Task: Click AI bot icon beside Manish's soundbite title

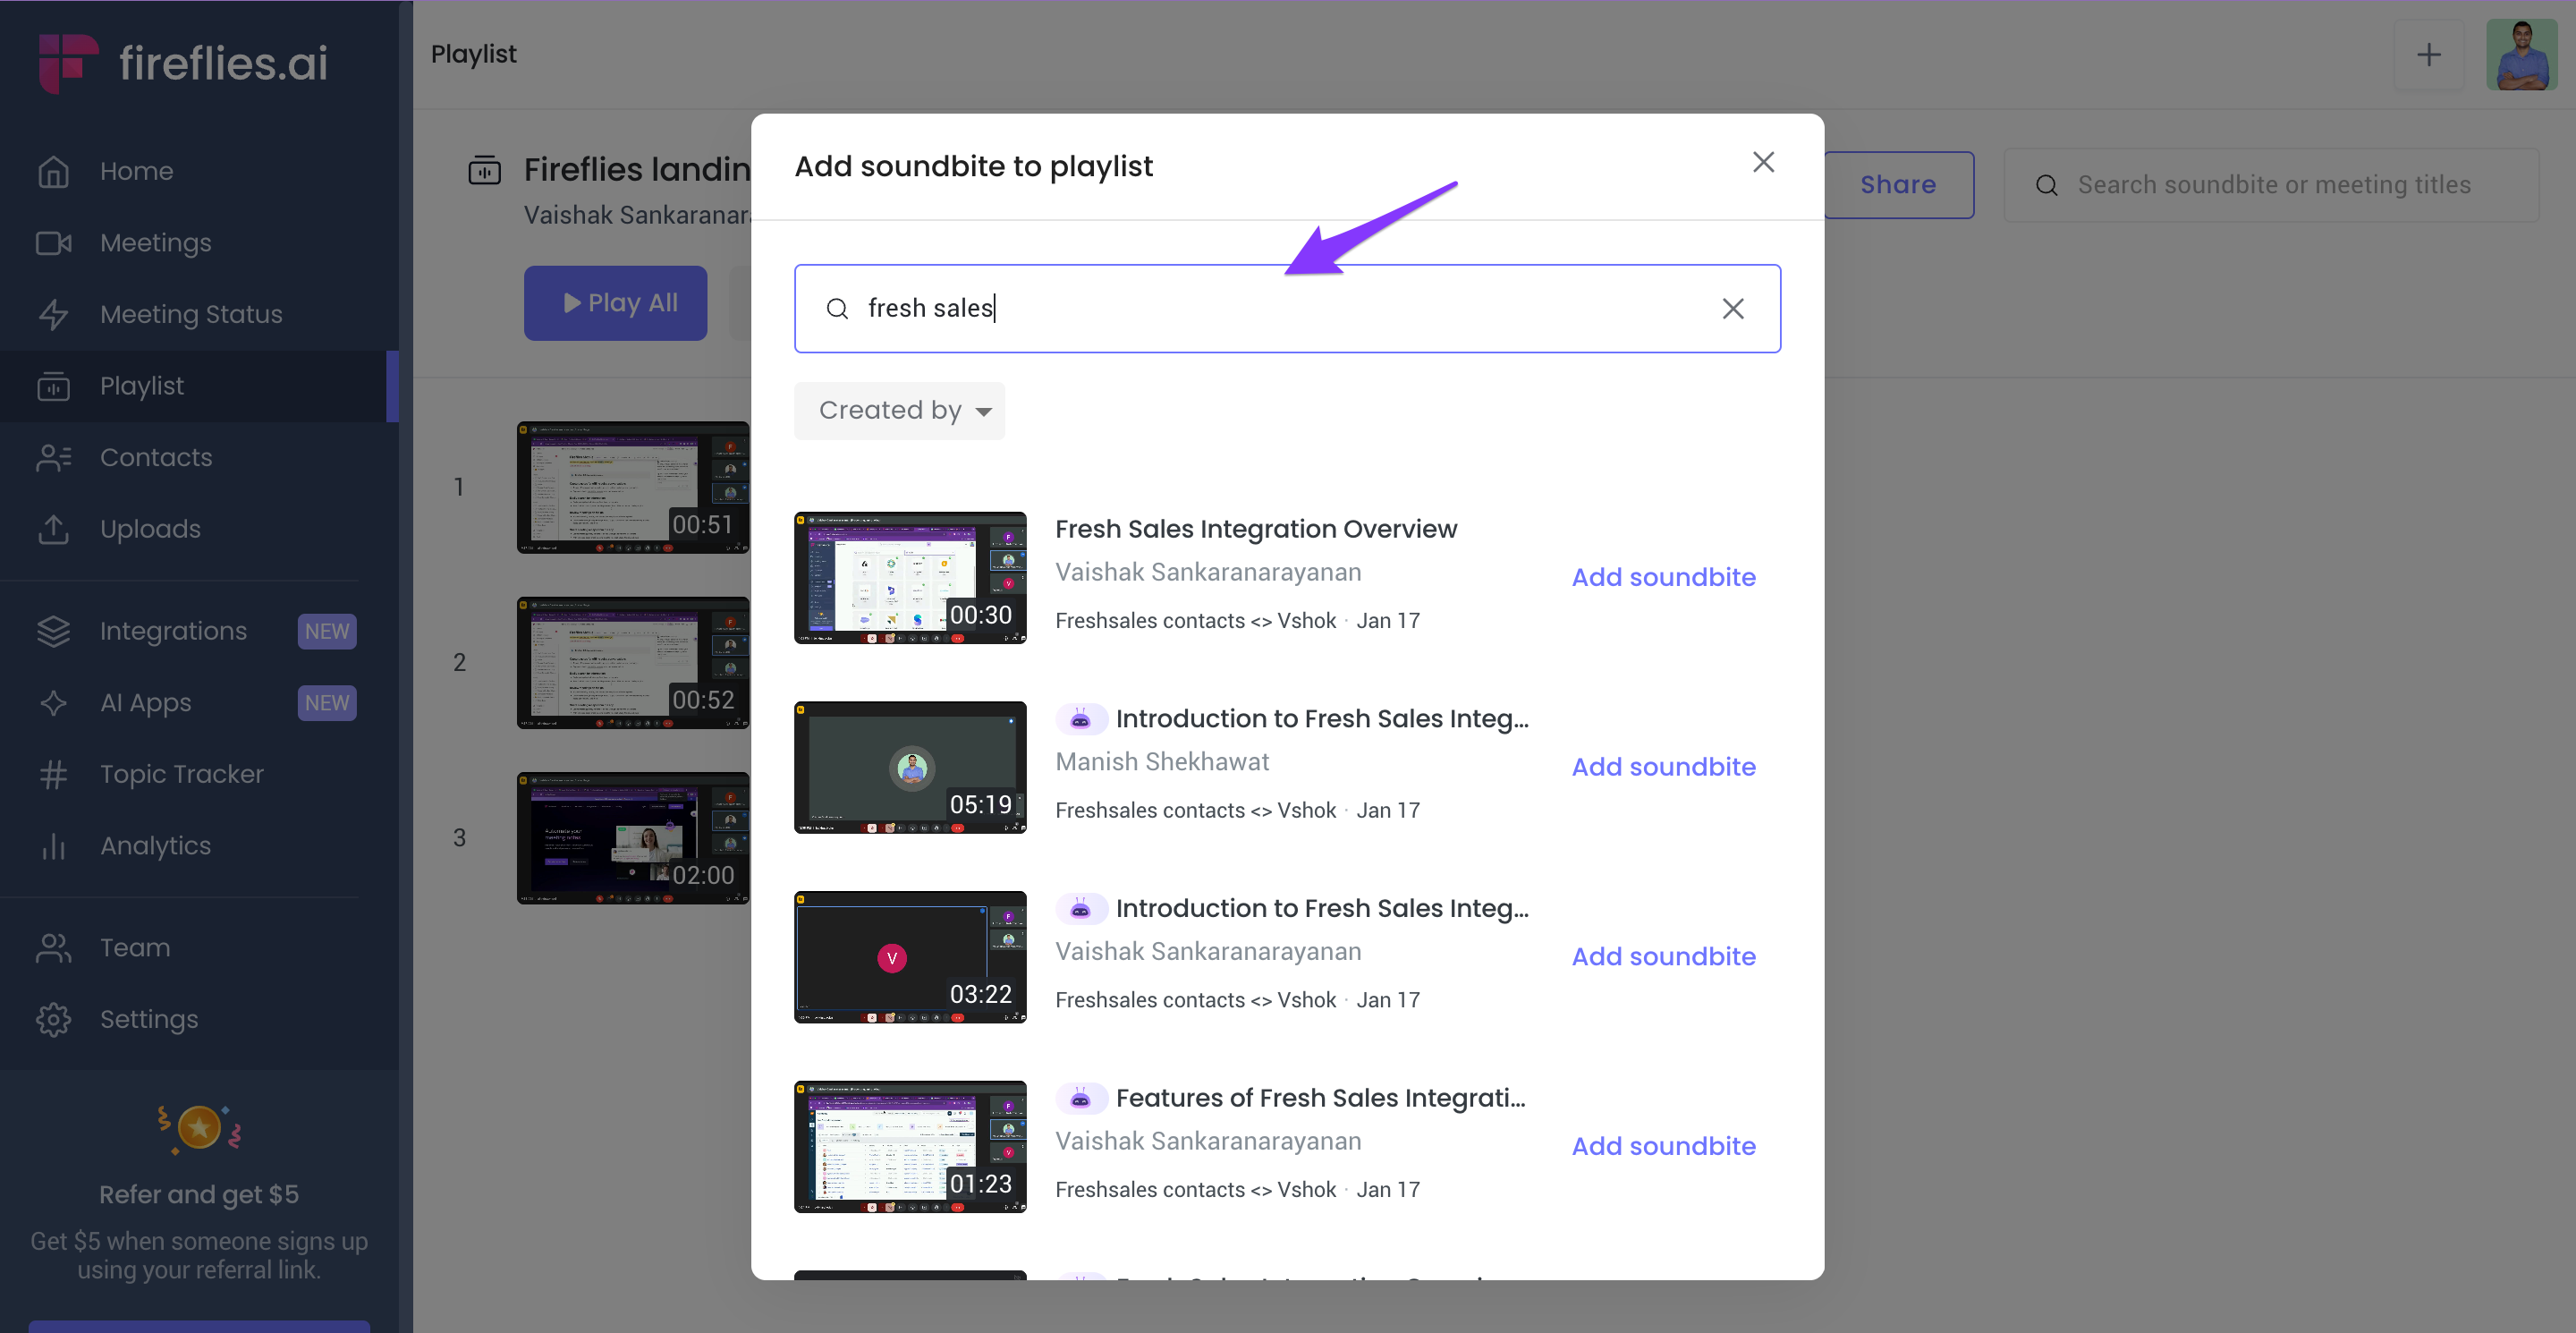Action: tap(1080, 719)
